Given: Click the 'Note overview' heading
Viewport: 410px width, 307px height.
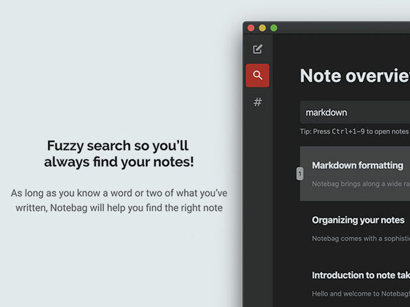Looking at the screenshot, I should tap(355, 76).
